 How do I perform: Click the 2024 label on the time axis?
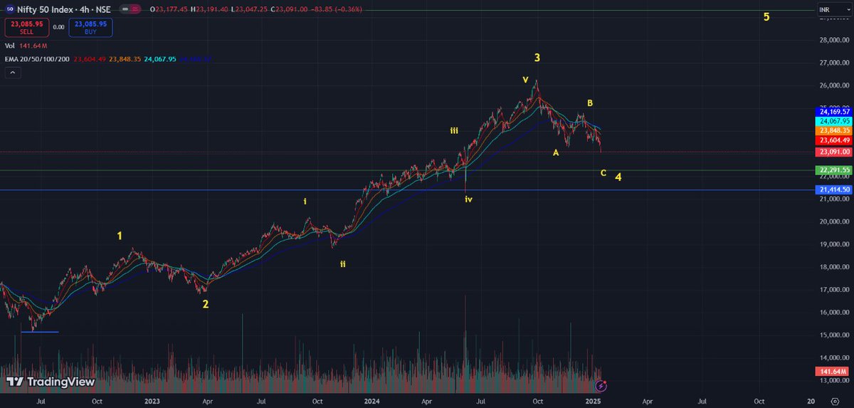click(x=372, y=402)
